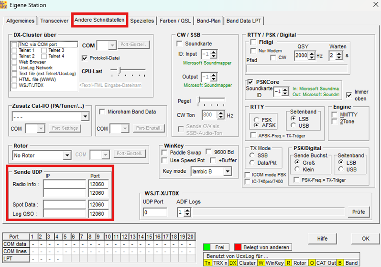The height and width of the screenshot is (267, 381).
Task: Toggle the Protokoll-Datei checkbox
Action: 85,58
